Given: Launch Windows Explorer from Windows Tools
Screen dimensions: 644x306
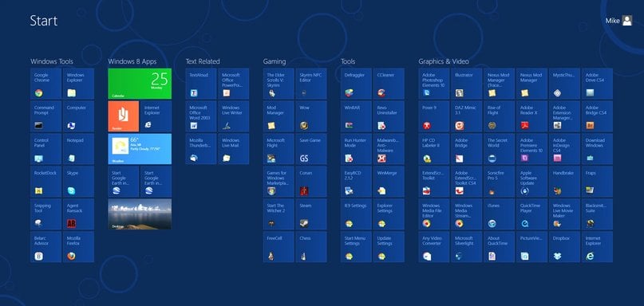Looking at the screenshot, I should (78, 84).
